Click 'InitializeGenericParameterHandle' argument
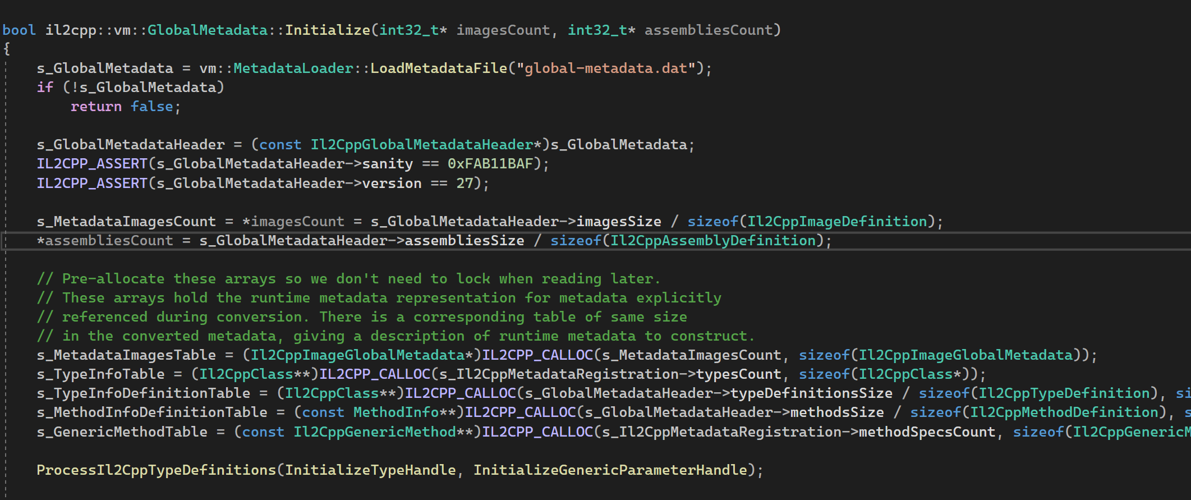 pyautogui.click(x=610, y=470)
